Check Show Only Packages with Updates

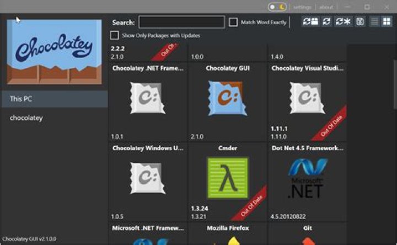click(x=115, y=35)
